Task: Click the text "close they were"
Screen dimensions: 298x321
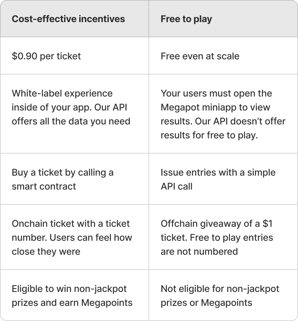Action: pos(46,251)
